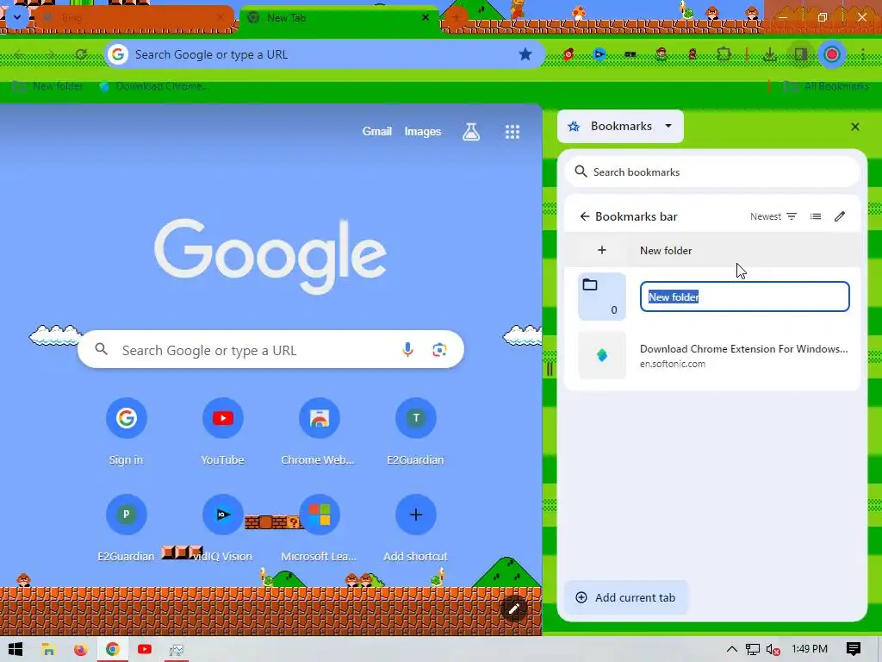Open the Extensions puzzle-piece menu
Viewport: 882px width, 662px height.
click(724, 54)
